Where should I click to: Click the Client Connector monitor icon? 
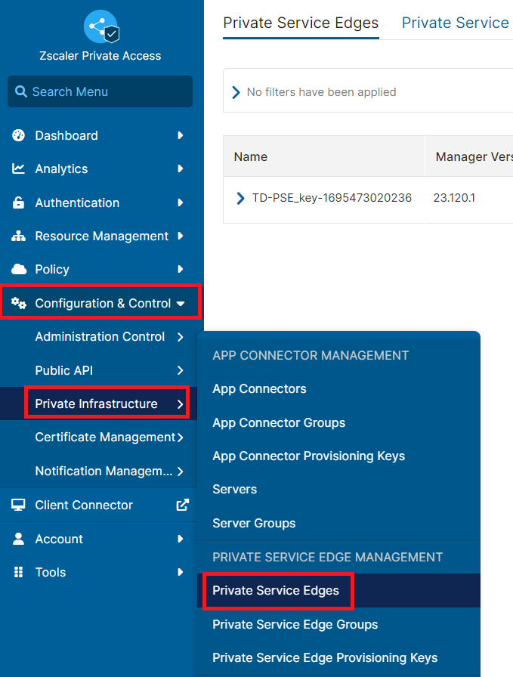pyautogui.click(x=18, y=505)
